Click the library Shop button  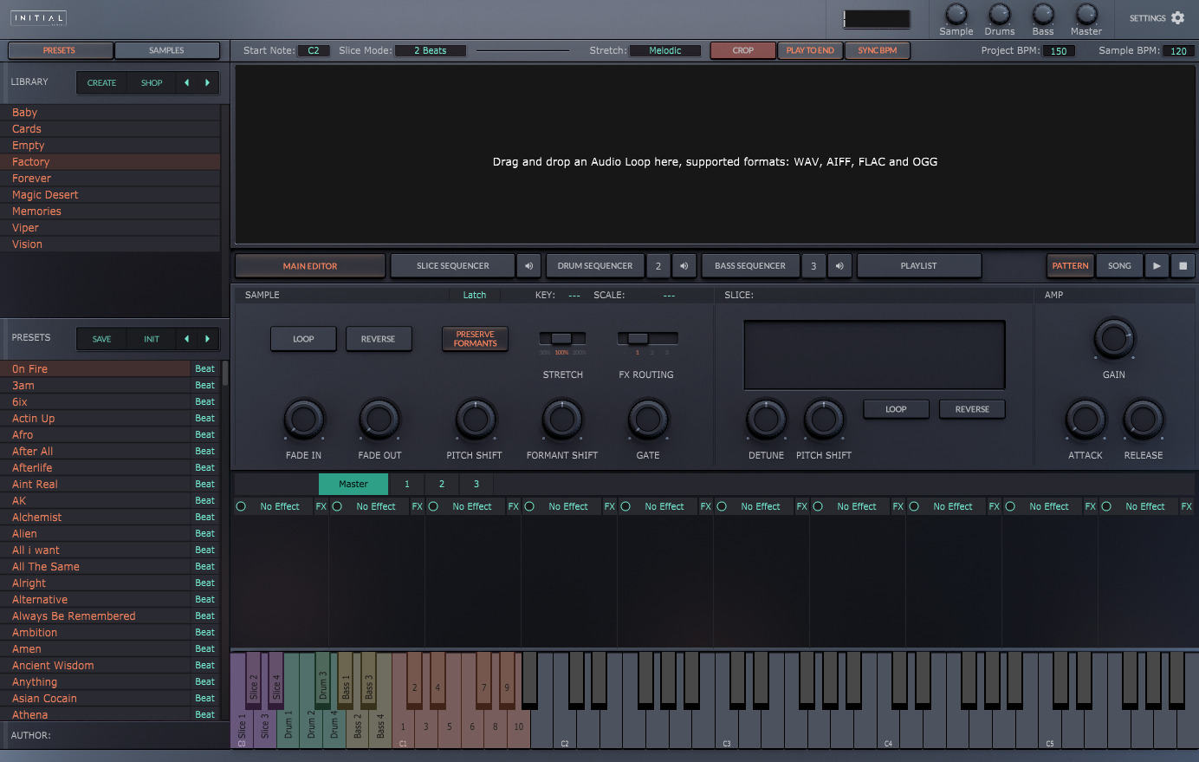pos(152,82)
